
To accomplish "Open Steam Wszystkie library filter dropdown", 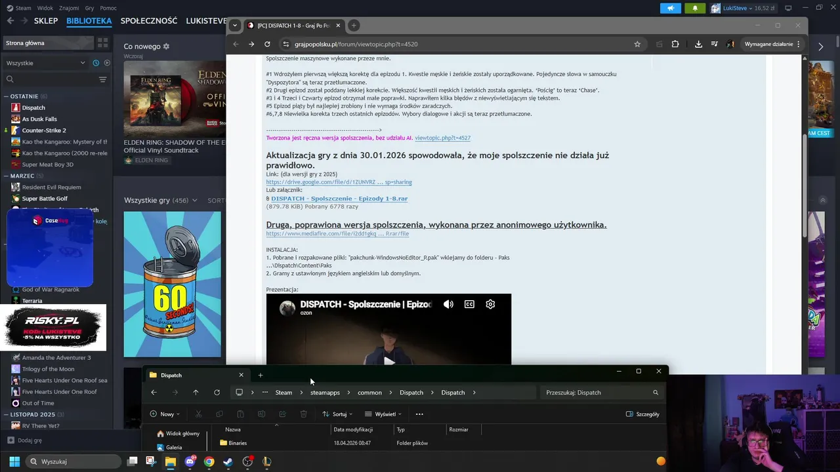I will (x=46, y=63).
